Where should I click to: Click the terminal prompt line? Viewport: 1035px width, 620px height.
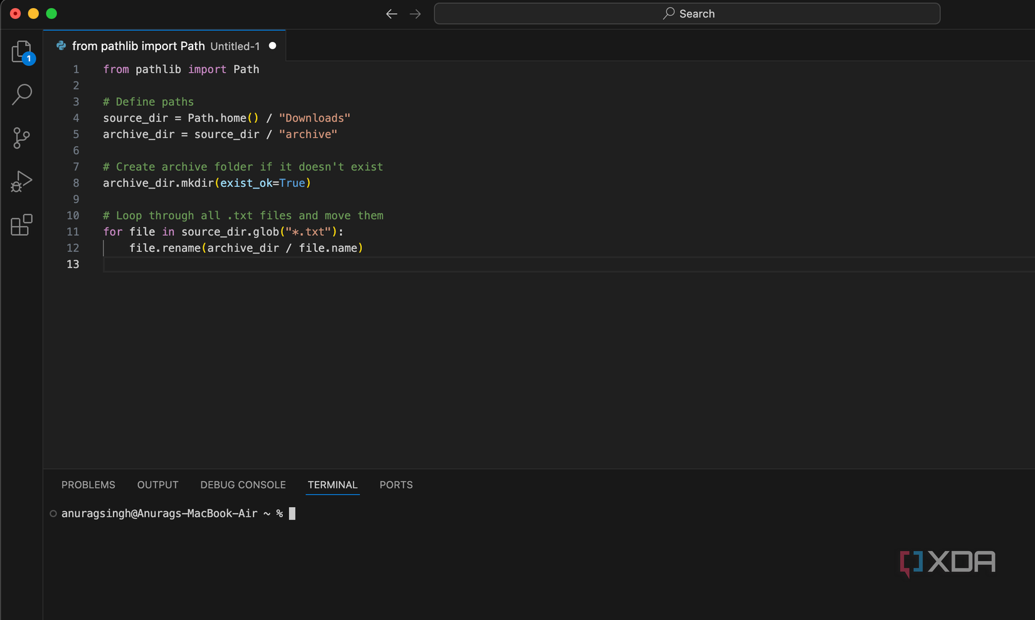coord(172,513)
